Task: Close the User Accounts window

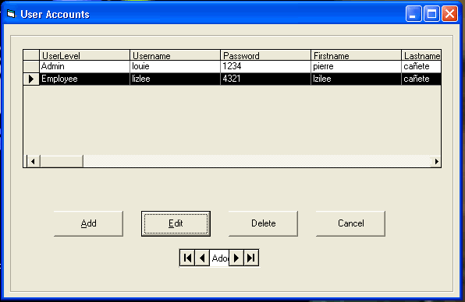Action: tap(449, 13)
